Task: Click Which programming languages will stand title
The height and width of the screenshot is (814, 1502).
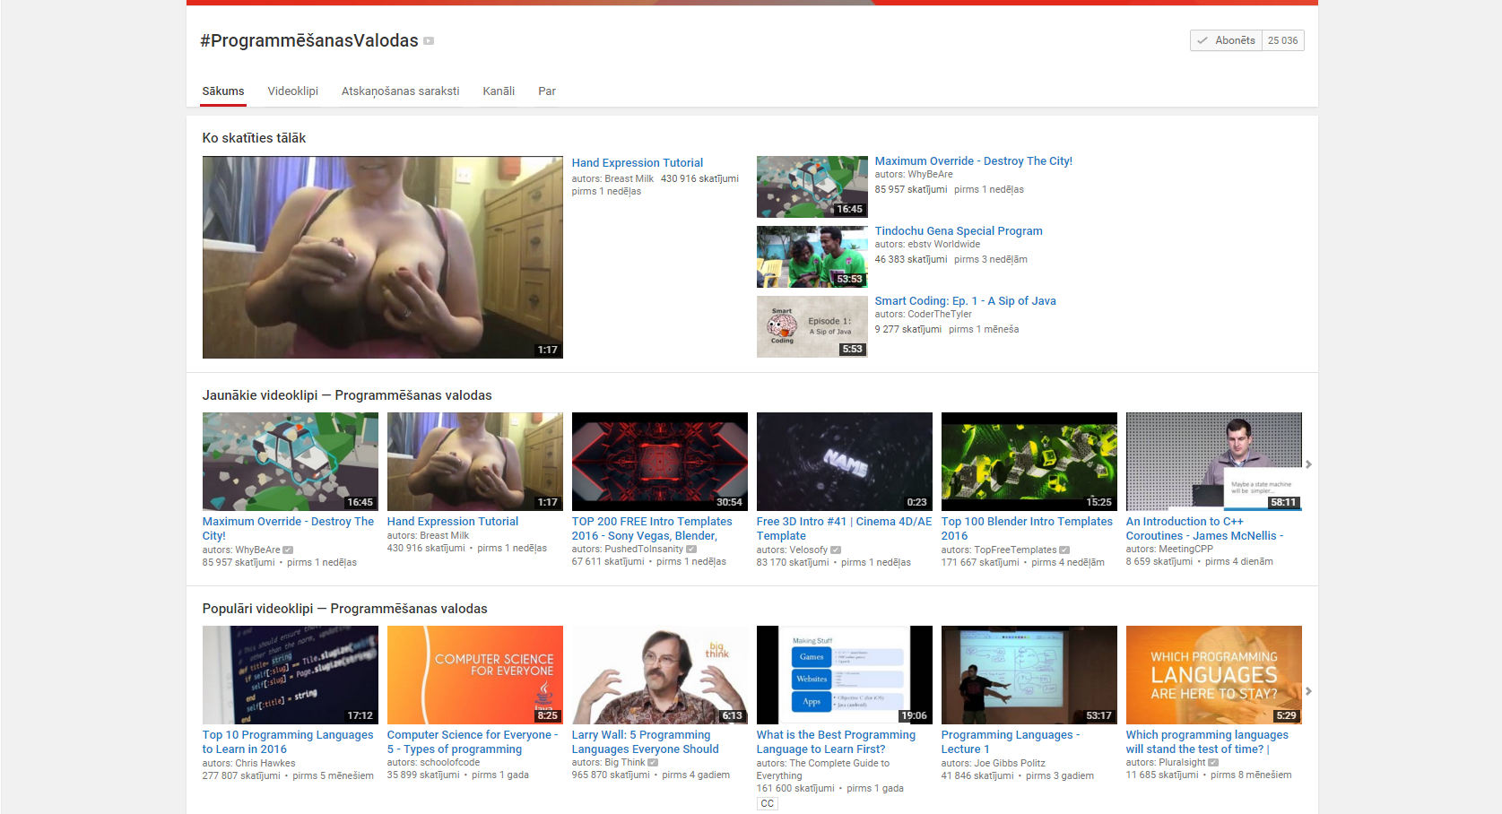Action: click(1207, 742)
